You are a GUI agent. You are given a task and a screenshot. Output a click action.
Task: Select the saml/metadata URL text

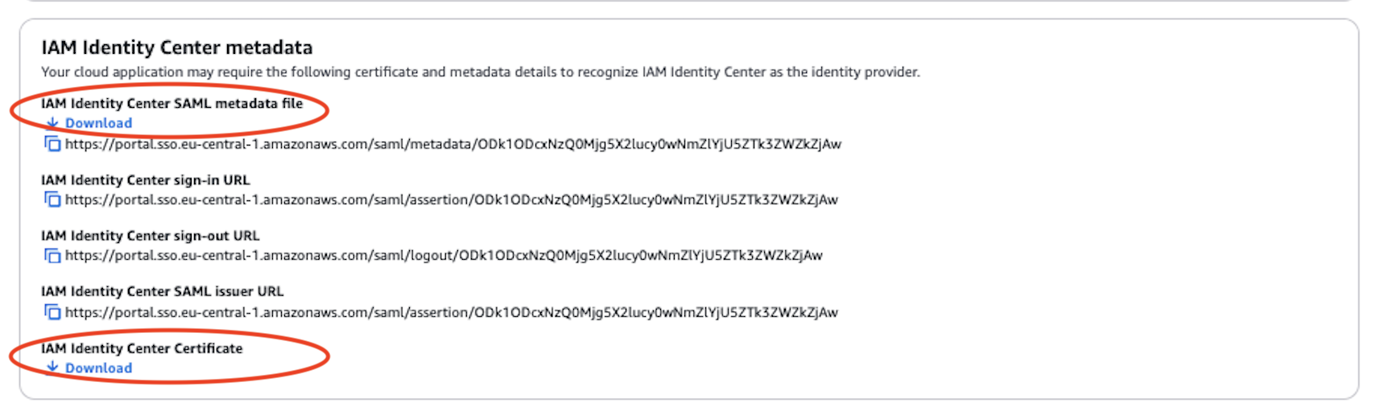[453, 144]
